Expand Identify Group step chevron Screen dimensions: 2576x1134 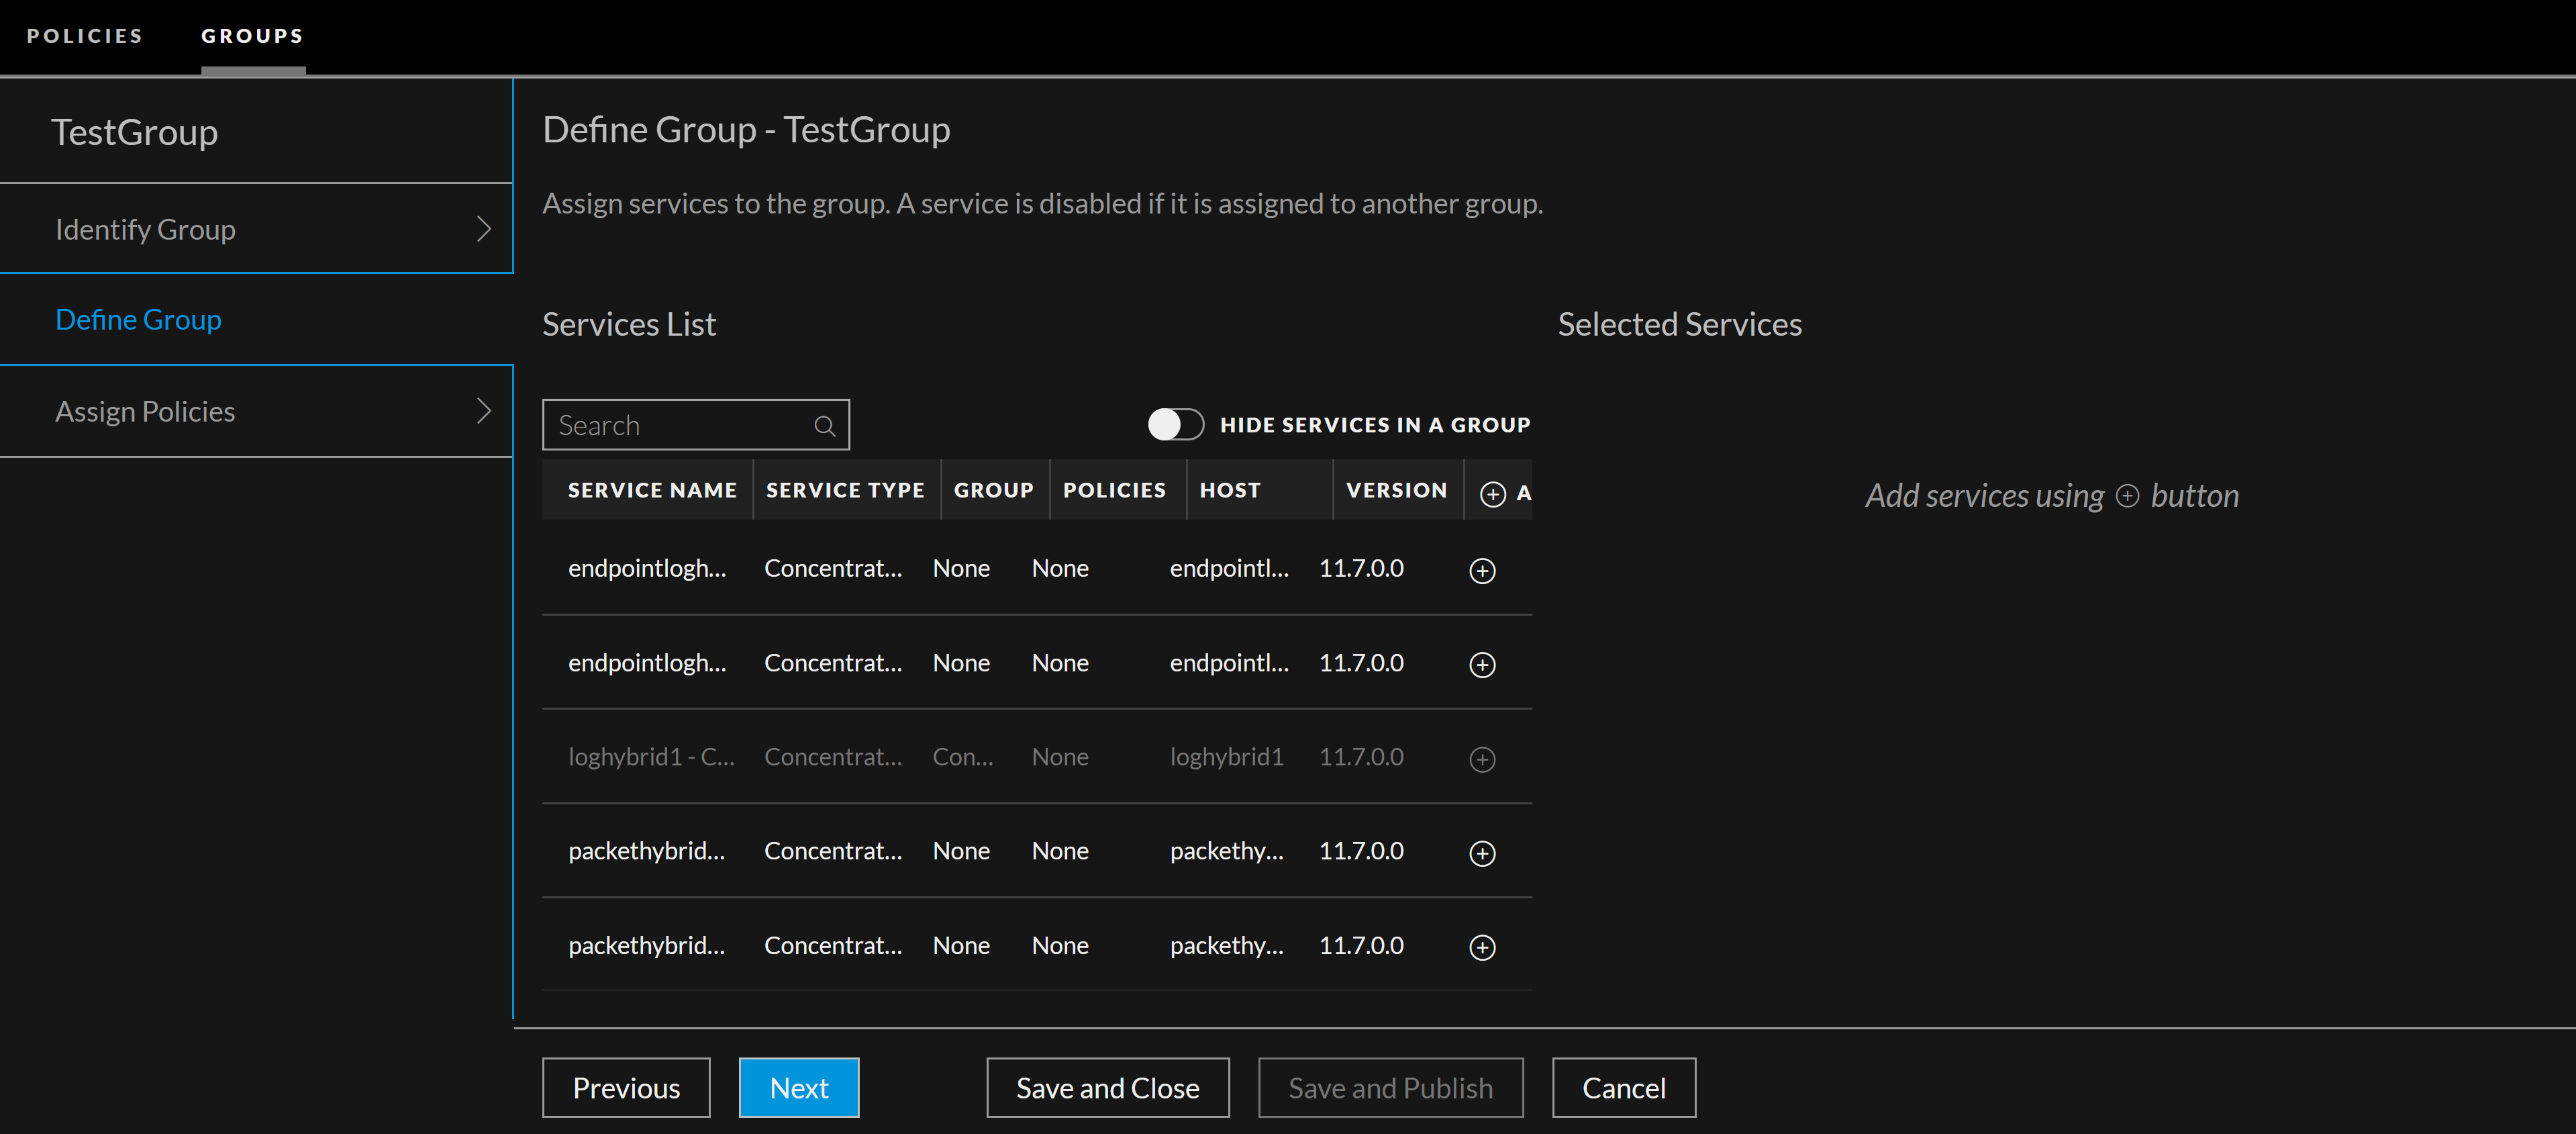tap(484, 229)
